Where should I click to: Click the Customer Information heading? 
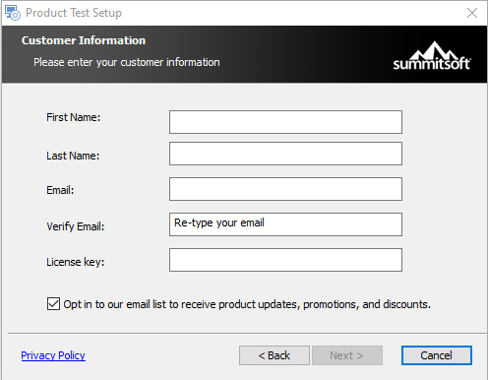[84, 40]
